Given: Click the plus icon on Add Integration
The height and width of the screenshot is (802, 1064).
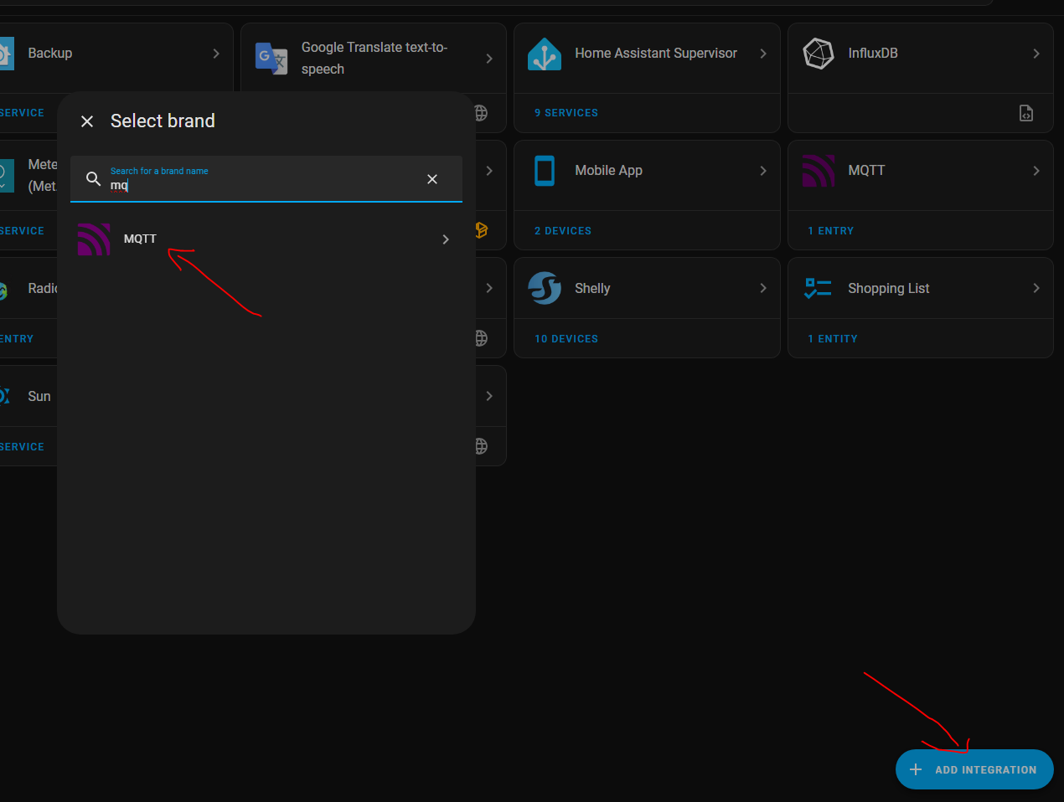Looking at the screenshot, I should pos(916,769).
